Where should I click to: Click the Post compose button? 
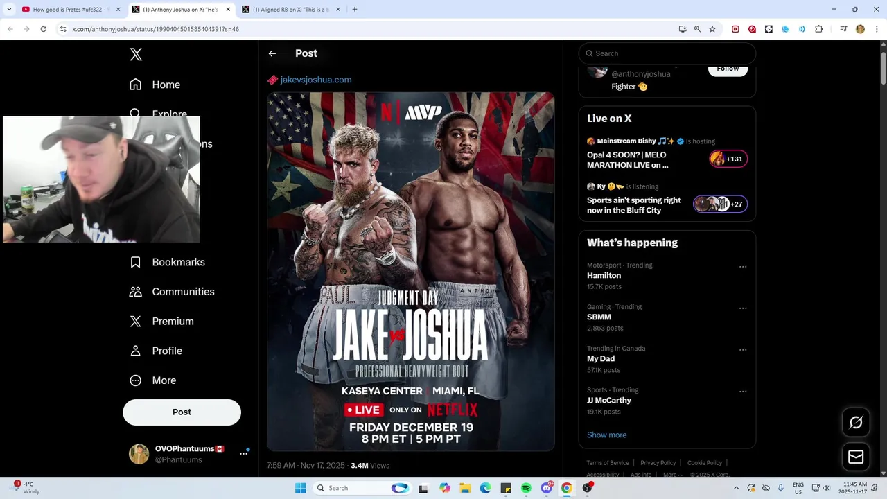point(182,412)
